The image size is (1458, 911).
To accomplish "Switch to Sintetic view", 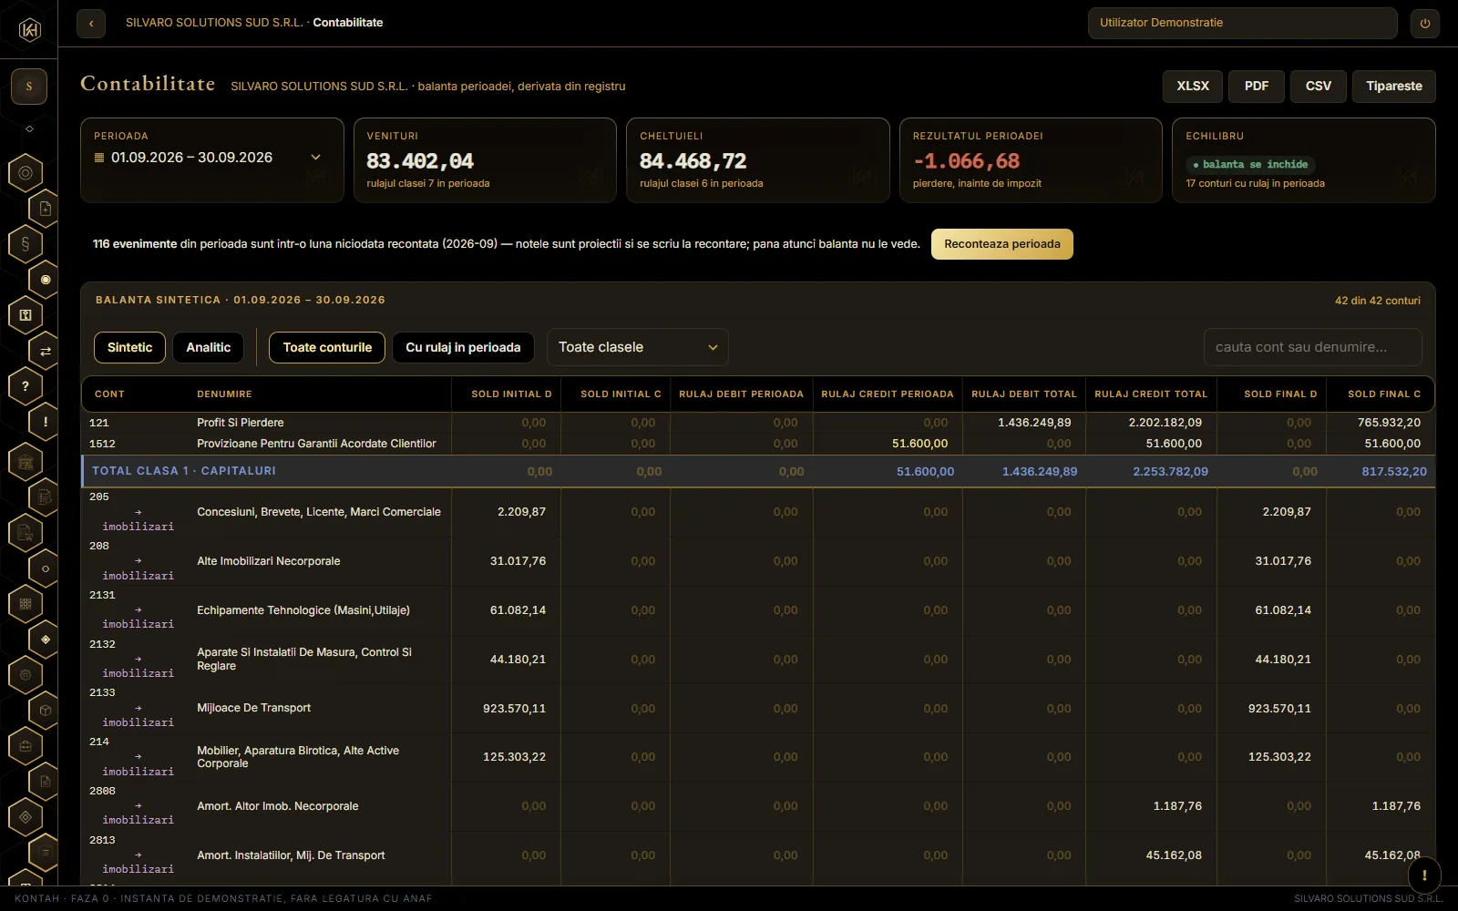I will click(x=130, y=347).
